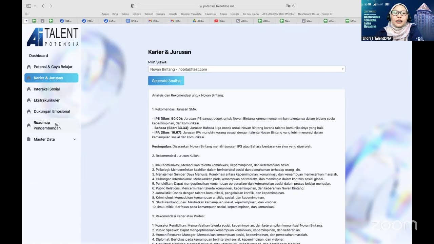Expand the Master Data chevron
434x244 pixels.
(75, 139)
